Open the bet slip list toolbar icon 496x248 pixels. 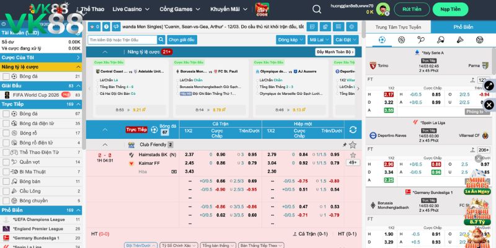pos(312,27)
